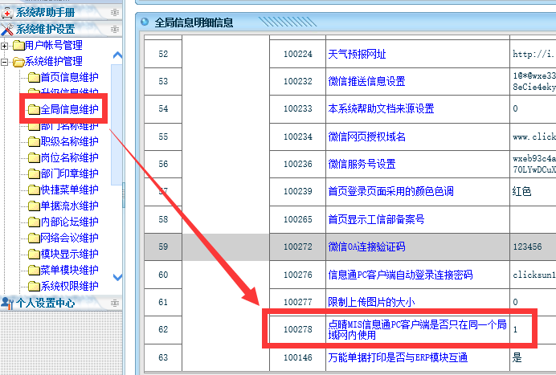Expand the 用户帐号管理 tree node
Viewport: 556px width, 375px height.
pos(5,46)
